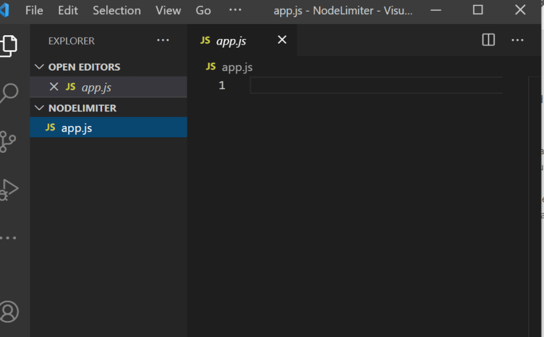544x337 pixels.
Task: Close the app.js editor tab
Action: tap(282, 40)
